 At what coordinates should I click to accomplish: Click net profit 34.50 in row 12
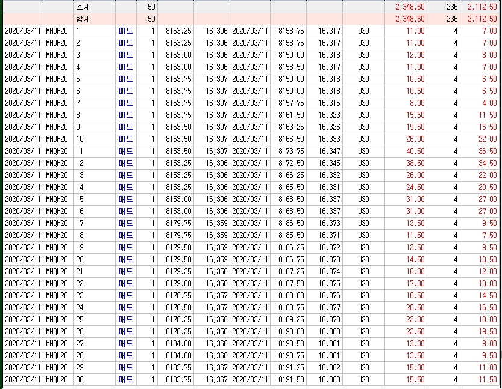488,163
